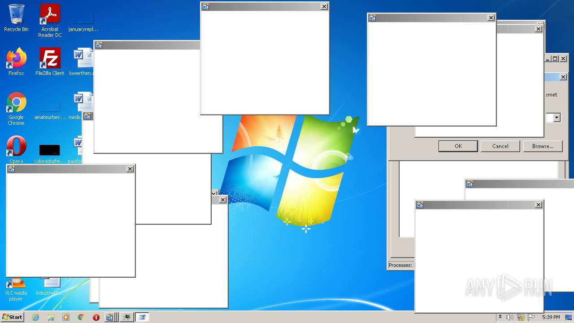Show hidden system tray icons
This screenshot has width=574, height=323.
(x=500, y=317)
